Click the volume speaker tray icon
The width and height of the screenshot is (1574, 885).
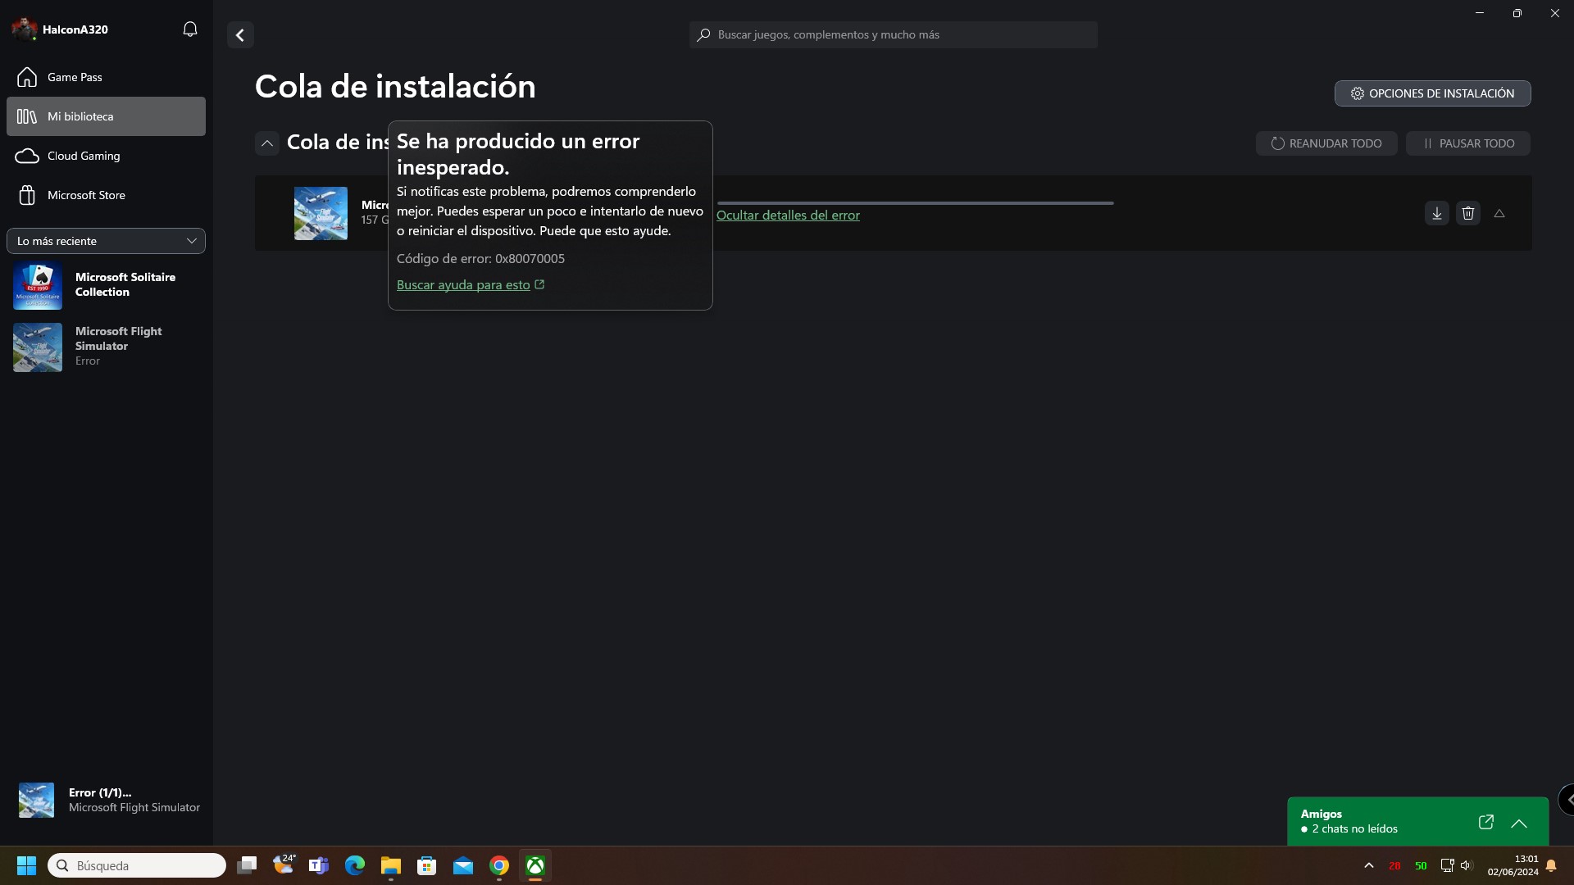tap(1467, 865)
